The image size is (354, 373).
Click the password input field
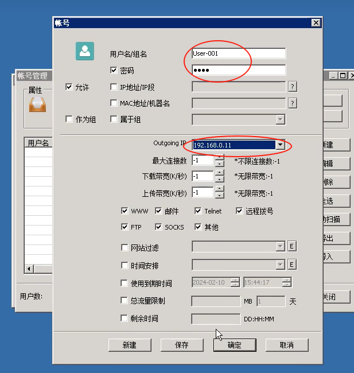click(239, 70)
